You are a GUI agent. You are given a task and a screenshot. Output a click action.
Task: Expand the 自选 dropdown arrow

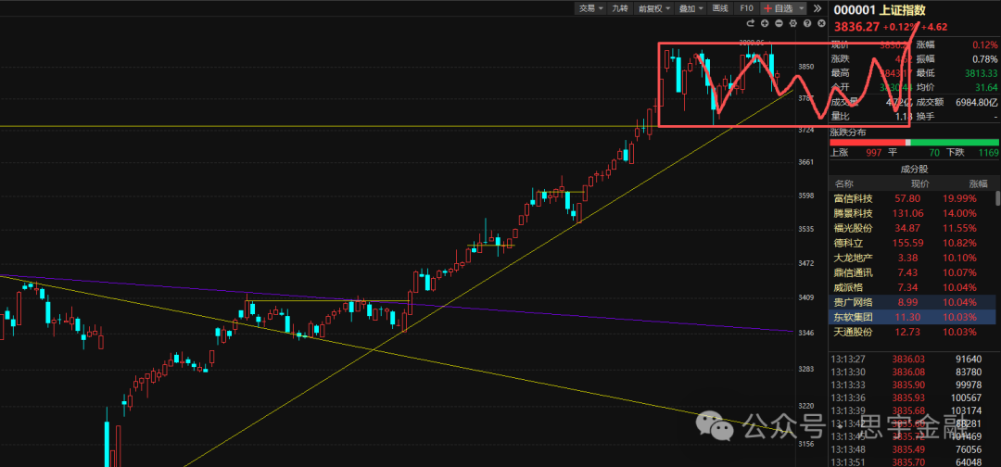click(x=801, y=8)
